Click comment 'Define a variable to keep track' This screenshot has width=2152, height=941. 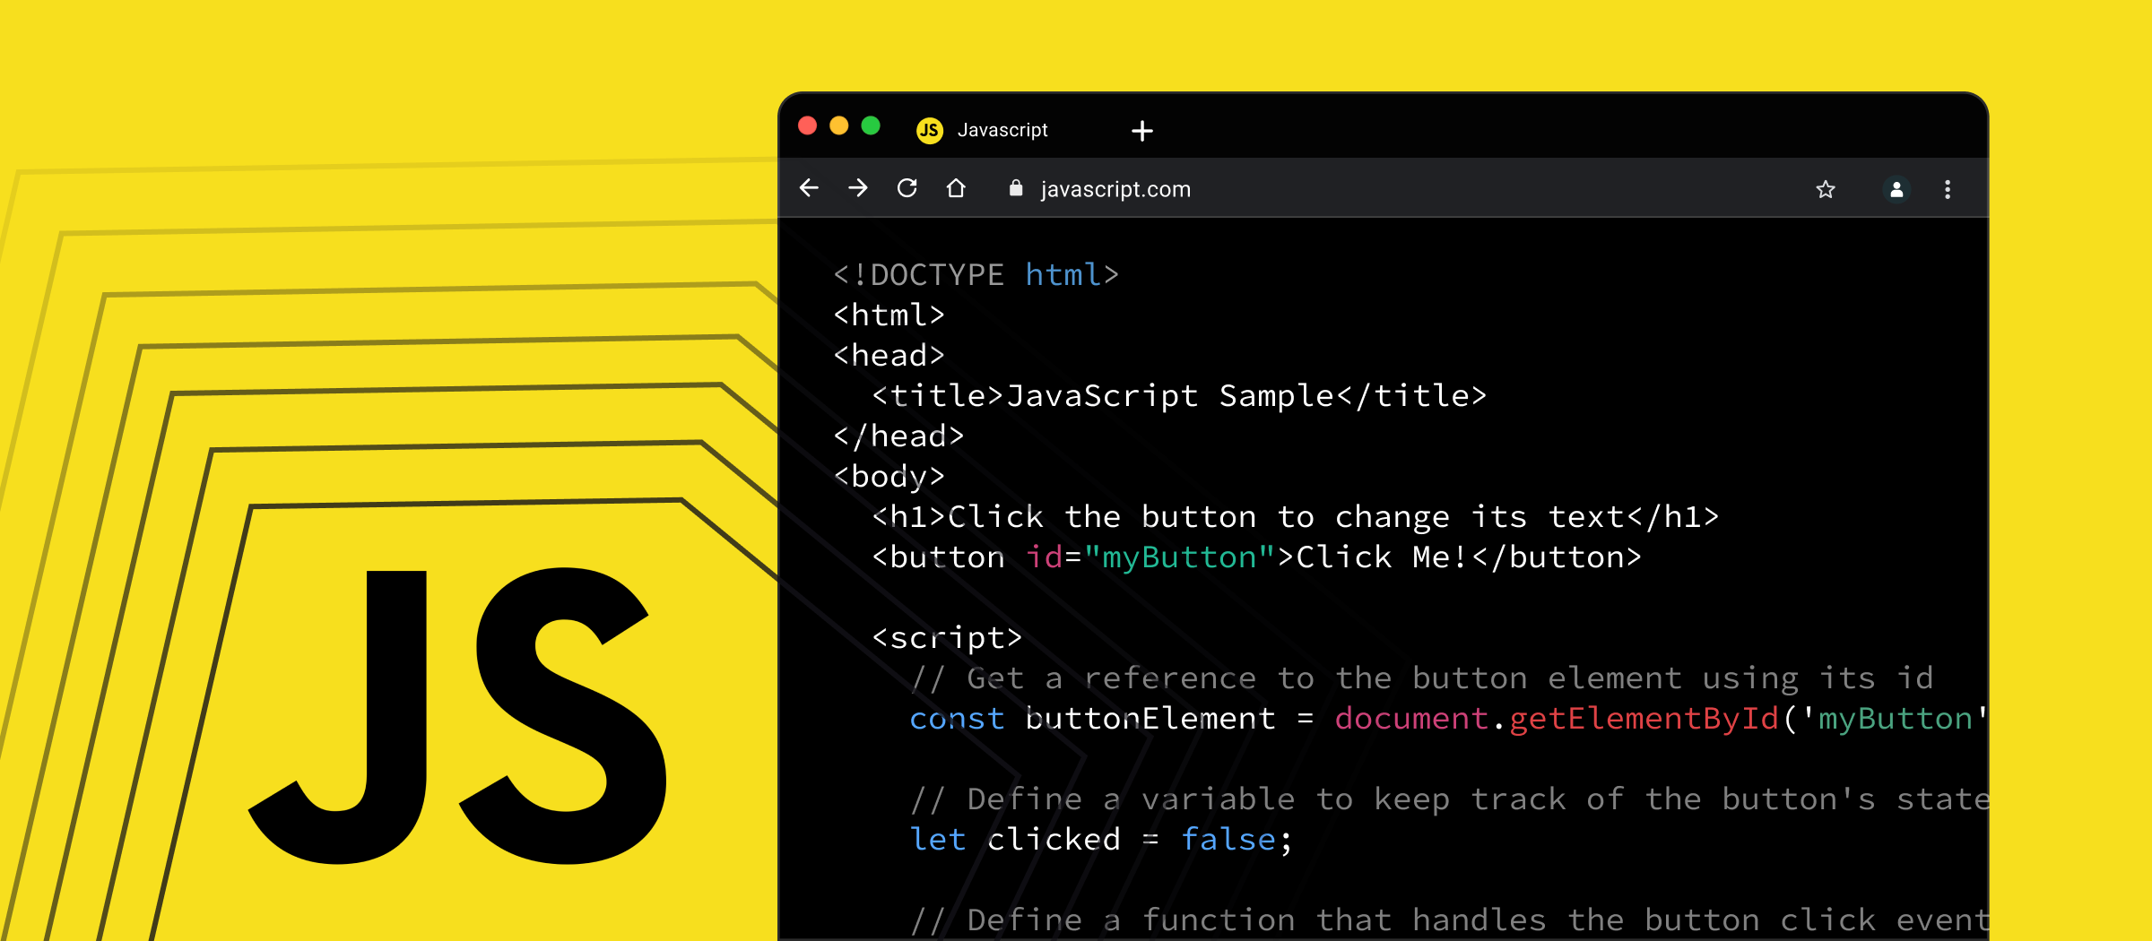point(1449,799)
